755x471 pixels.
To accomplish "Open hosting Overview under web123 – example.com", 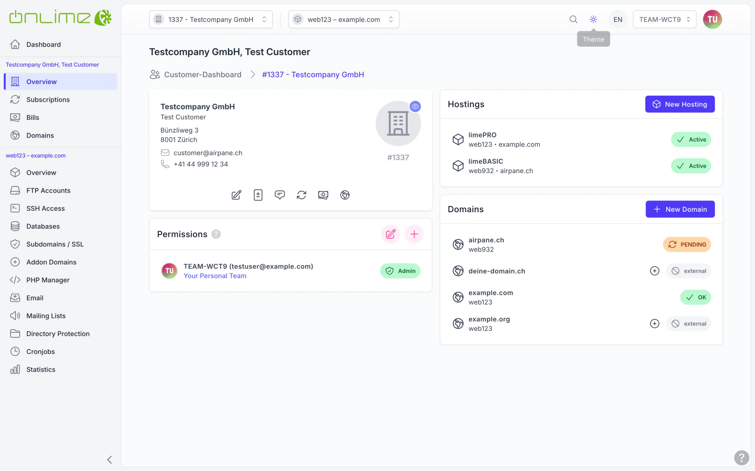I will [x=60, y=173].
